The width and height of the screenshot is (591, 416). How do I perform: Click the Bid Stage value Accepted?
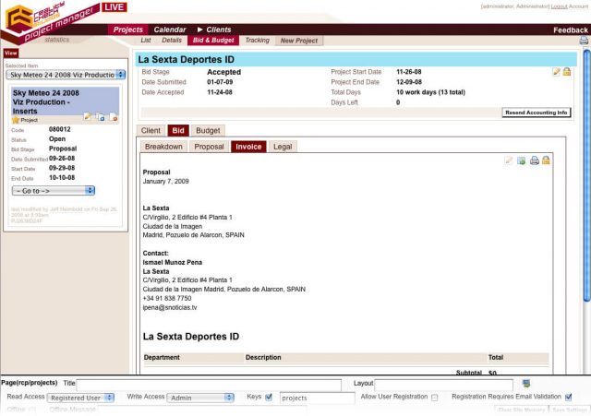(x=223, y=72)
